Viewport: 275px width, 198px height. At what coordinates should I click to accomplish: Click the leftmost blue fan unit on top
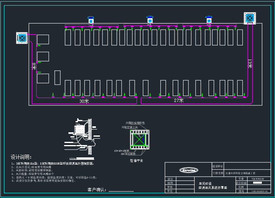(91, 20)
